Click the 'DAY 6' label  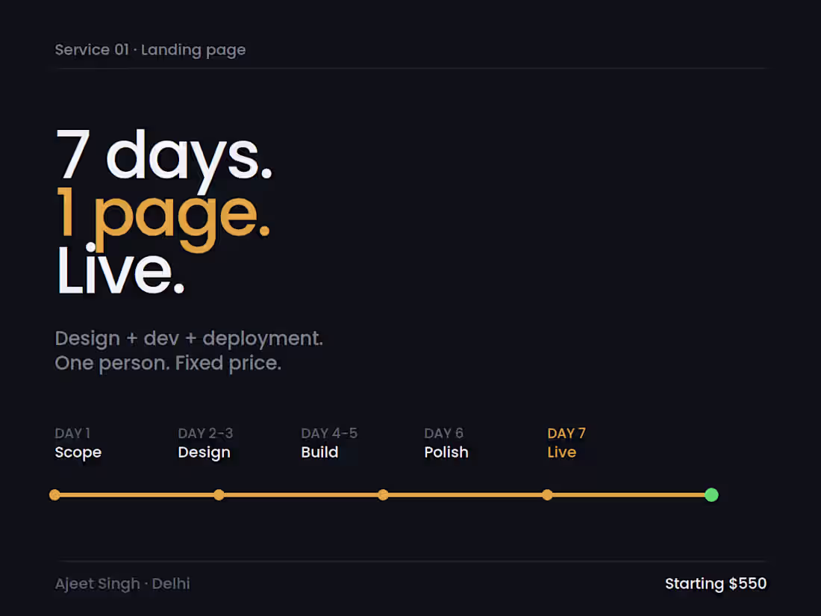444,433
